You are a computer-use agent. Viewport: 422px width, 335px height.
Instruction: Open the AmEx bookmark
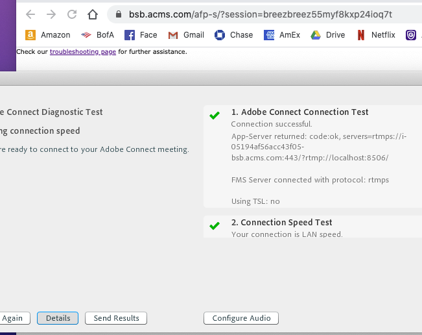pos(282,35)
